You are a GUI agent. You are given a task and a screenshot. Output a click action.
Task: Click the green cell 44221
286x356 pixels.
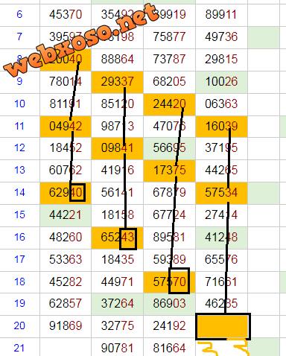66,215
